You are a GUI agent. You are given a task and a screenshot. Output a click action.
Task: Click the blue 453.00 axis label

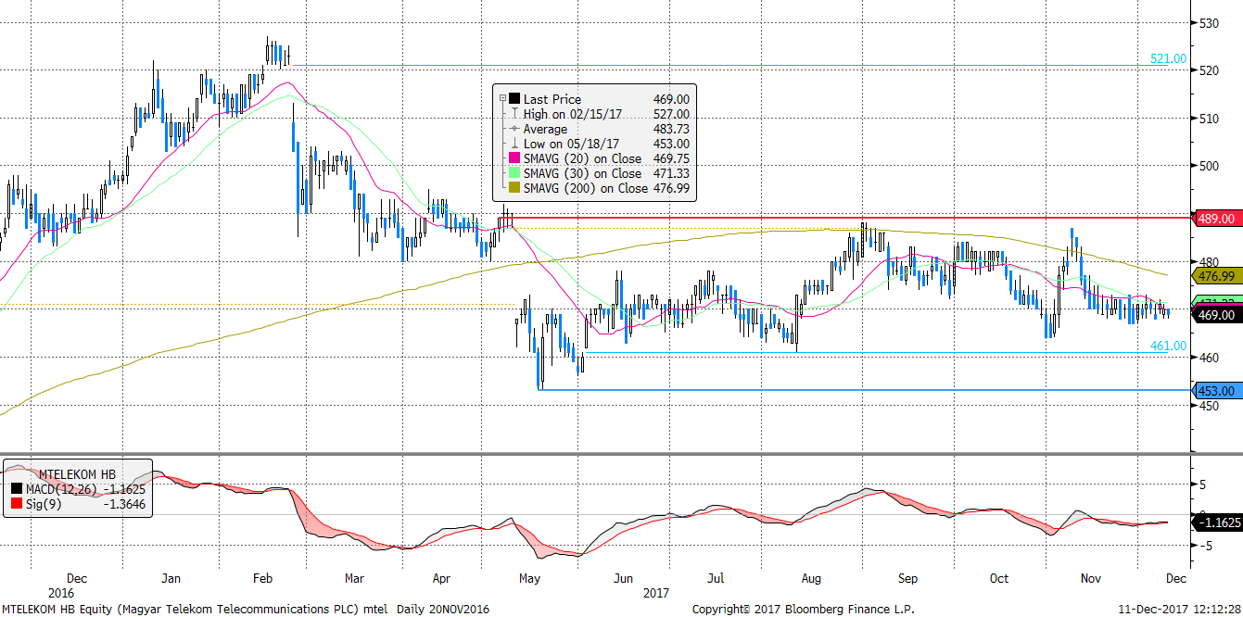(1218, 391)
